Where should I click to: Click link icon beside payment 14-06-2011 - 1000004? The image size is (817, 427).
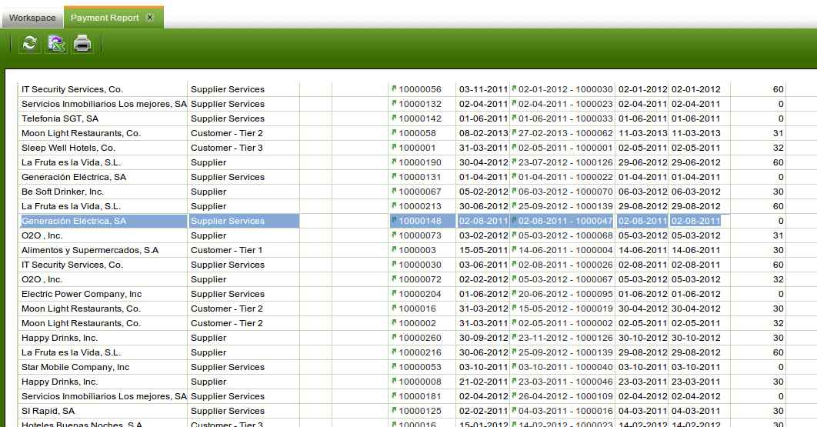514,249
